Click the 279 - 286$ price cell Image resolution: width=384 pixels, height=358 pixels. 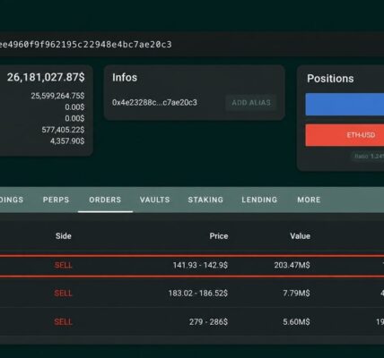click(208, 322)
